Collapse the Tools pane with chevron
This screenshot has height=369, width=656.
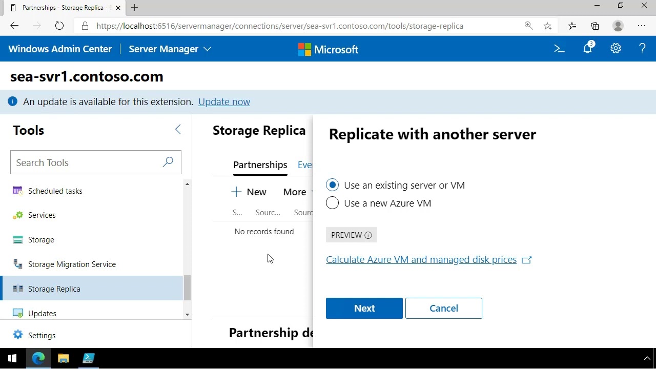coord(178,130)
